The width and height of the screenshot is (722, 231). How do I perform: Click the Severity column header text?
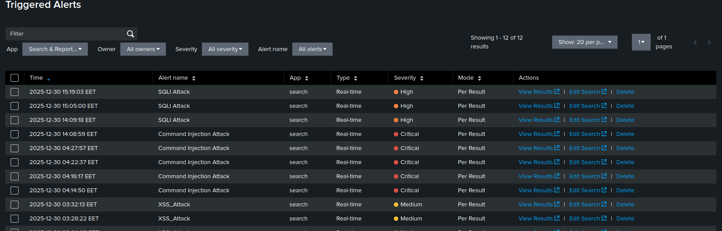pyautogui.click(x=405, y=78)
